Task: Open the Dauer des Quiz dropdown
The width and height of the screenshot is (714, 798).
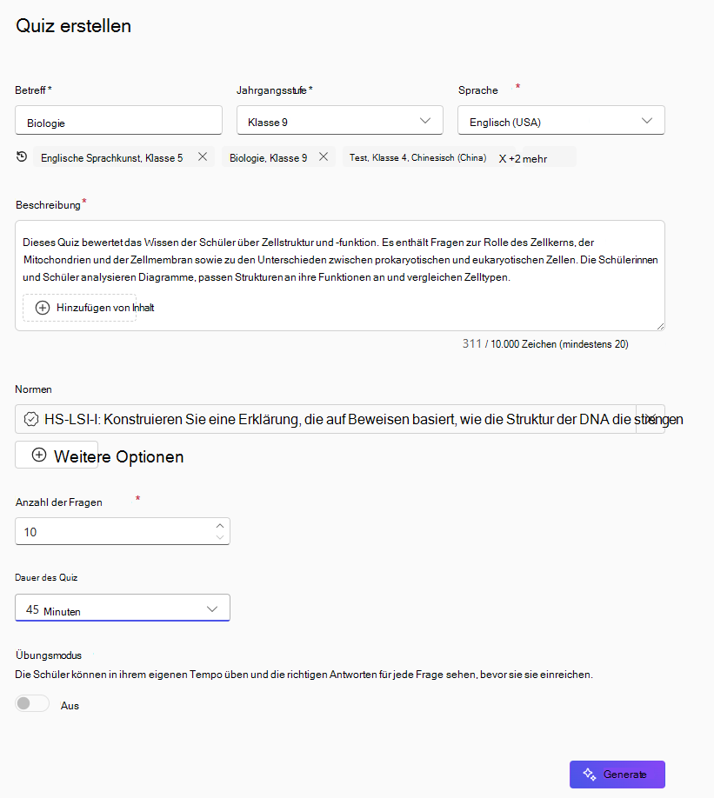Action: point(123,608)
